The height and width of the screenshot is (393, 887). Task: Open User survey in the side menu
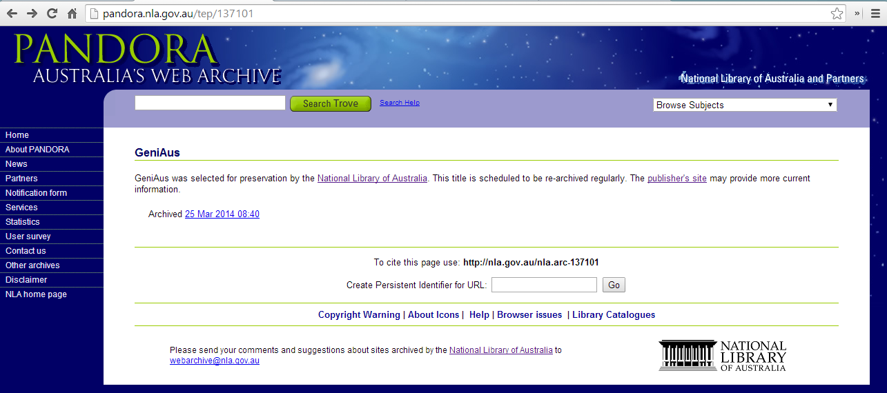click(x=52, y=236)
